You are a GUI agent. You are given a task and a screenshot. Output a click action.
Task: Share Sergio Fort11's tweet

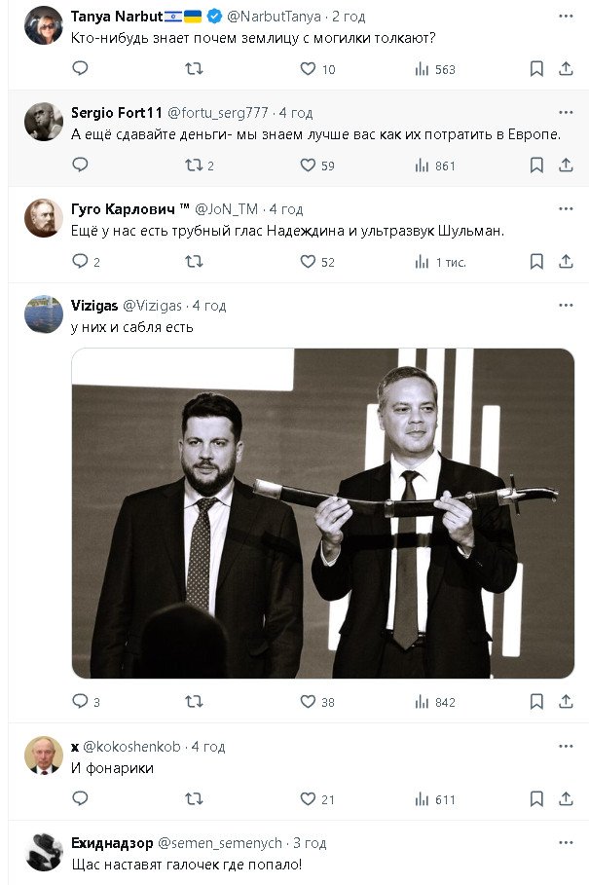566,166
